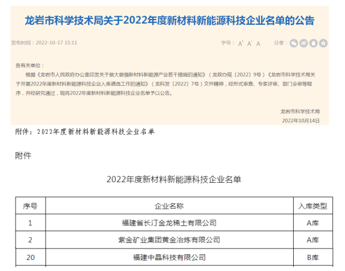Image resolution: width=345 pixels, height=271 pixels.
Task: Select serial number cell 20
Action: click(31, 257)
